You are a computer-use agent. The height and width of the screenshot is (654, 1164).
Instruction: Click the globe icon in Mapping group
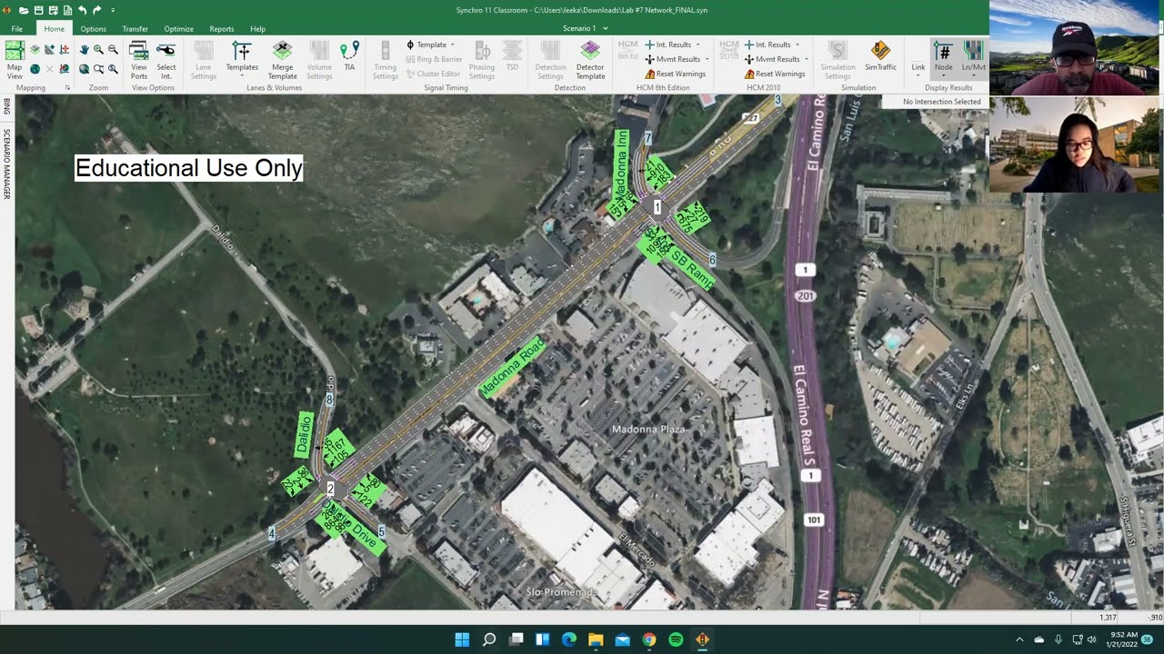click(35, 68)
